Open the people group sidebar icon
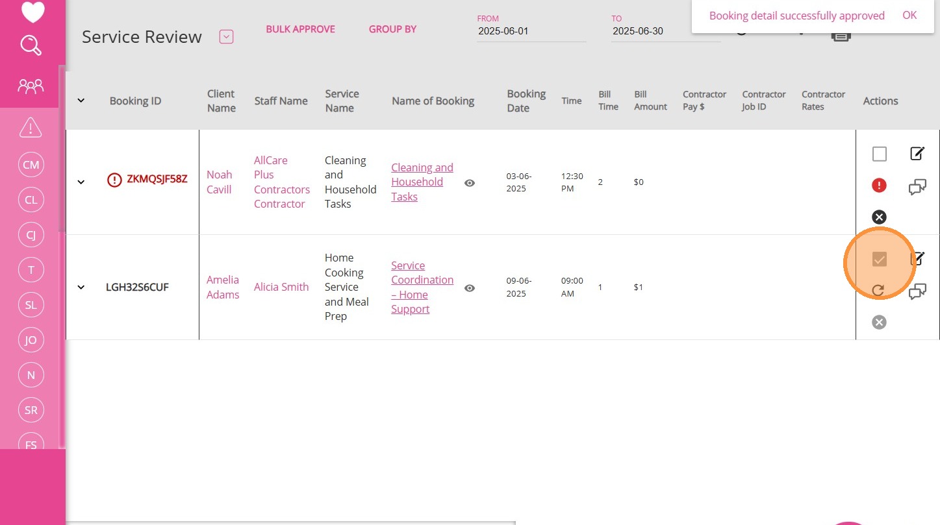The image size is (940, 525). point(31,86)
